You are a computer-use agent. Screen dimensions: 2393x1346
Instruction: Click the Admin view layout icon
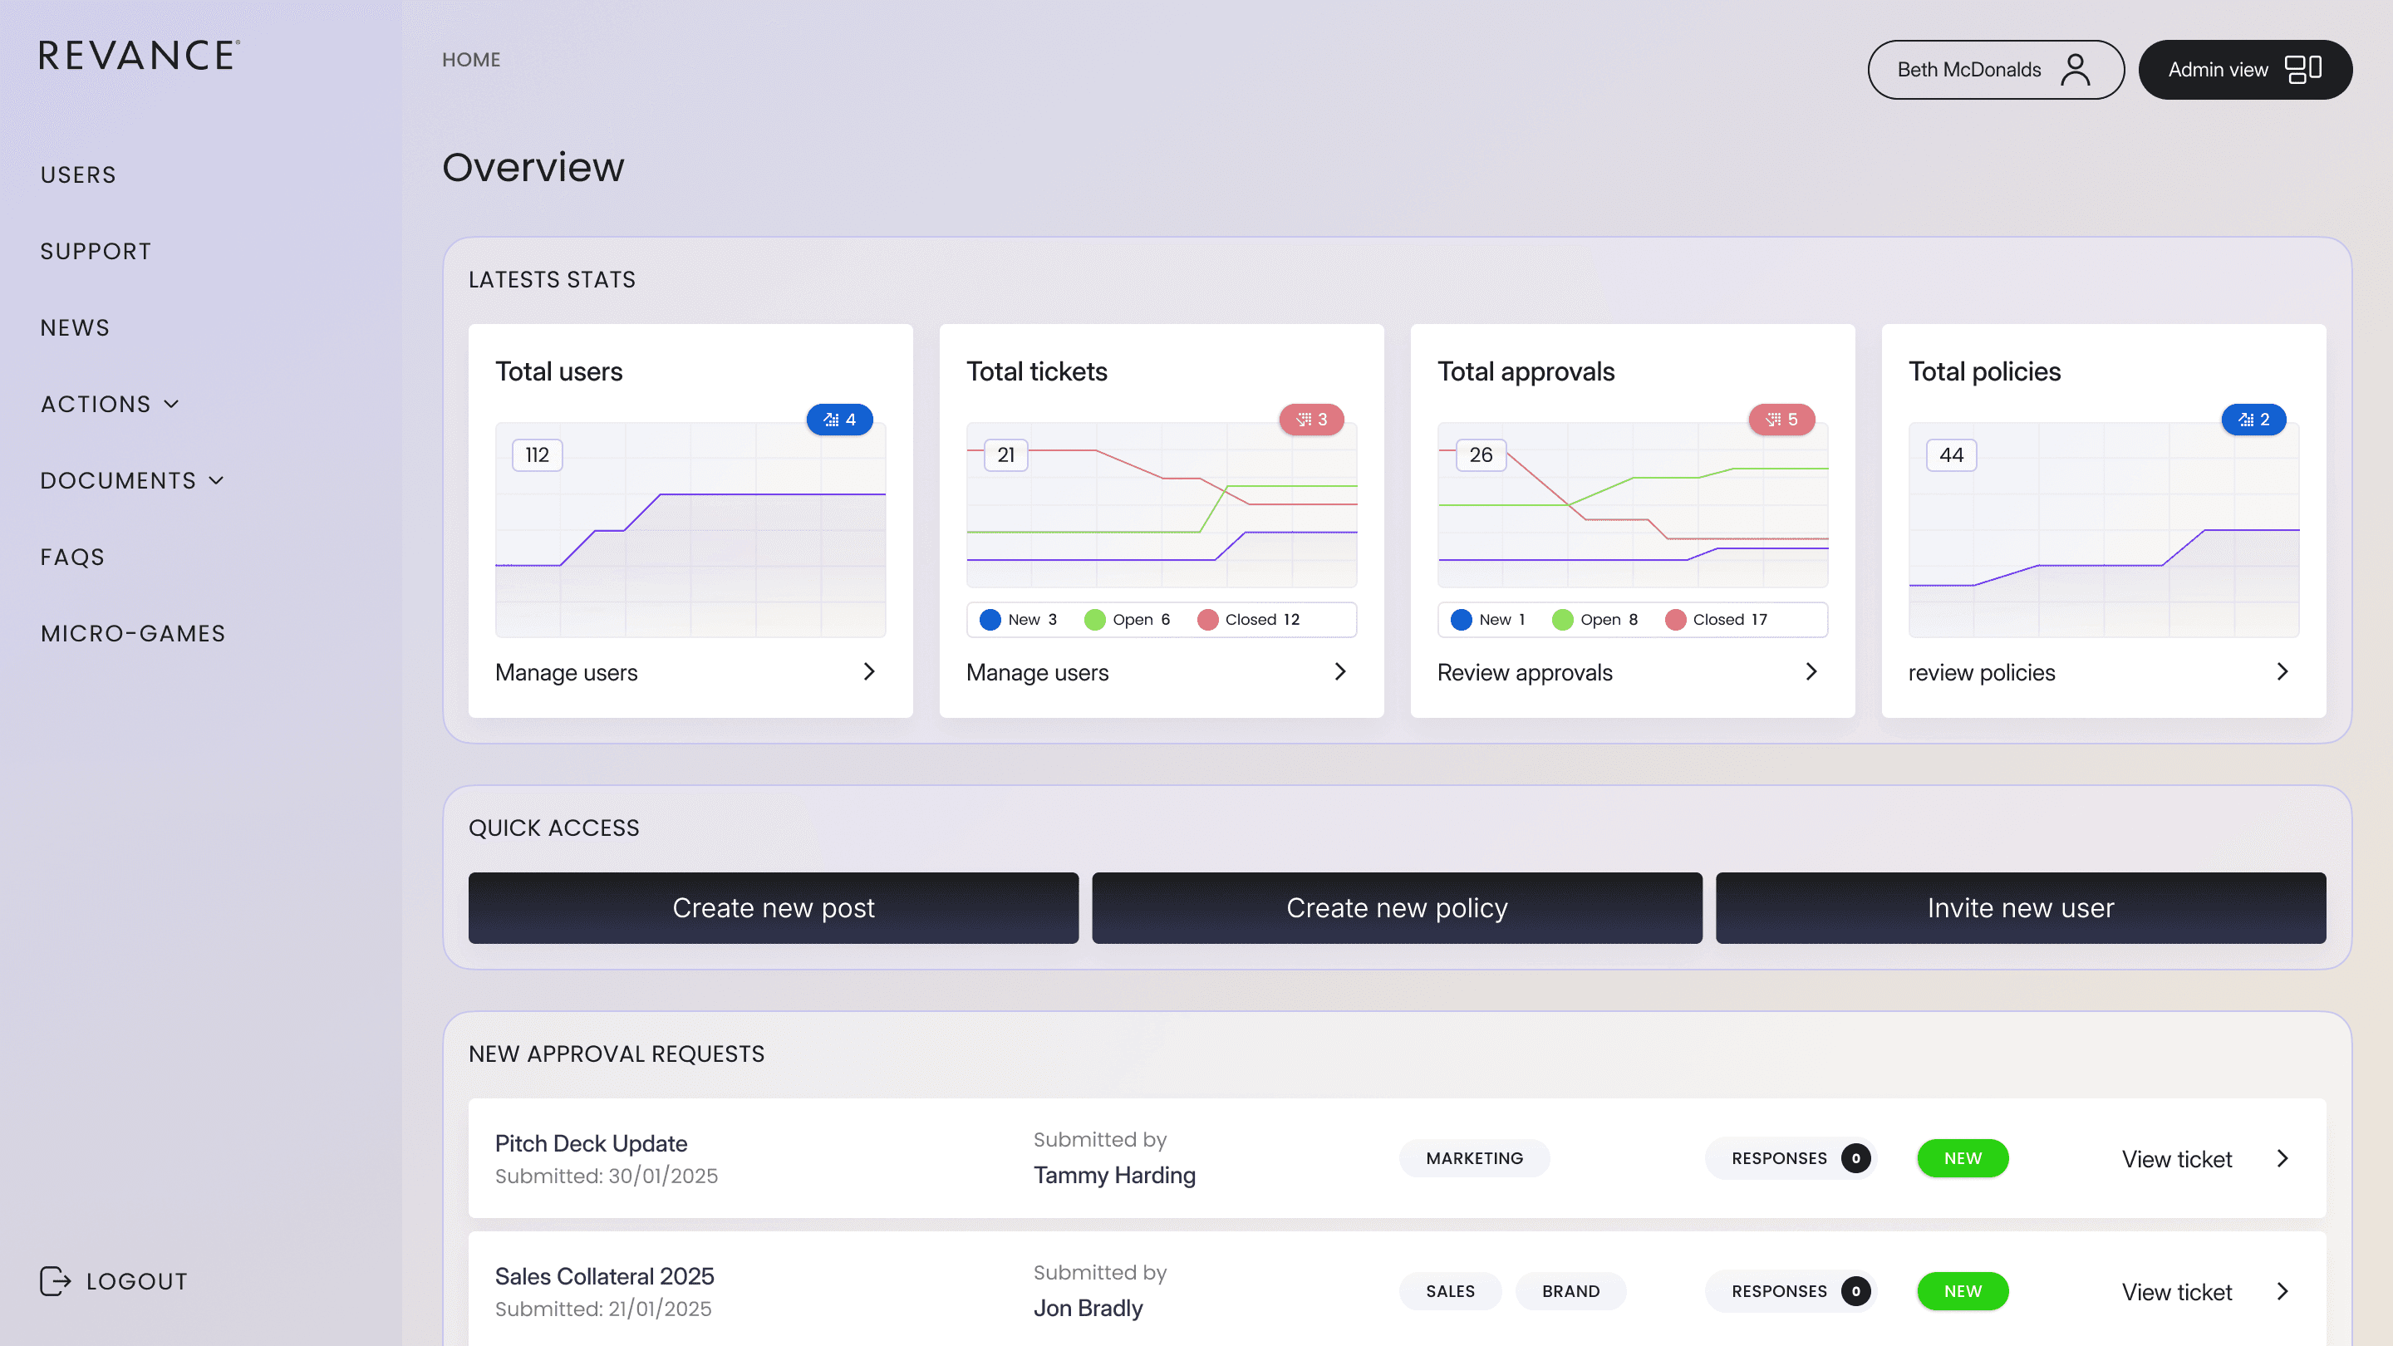point(2303,70)
